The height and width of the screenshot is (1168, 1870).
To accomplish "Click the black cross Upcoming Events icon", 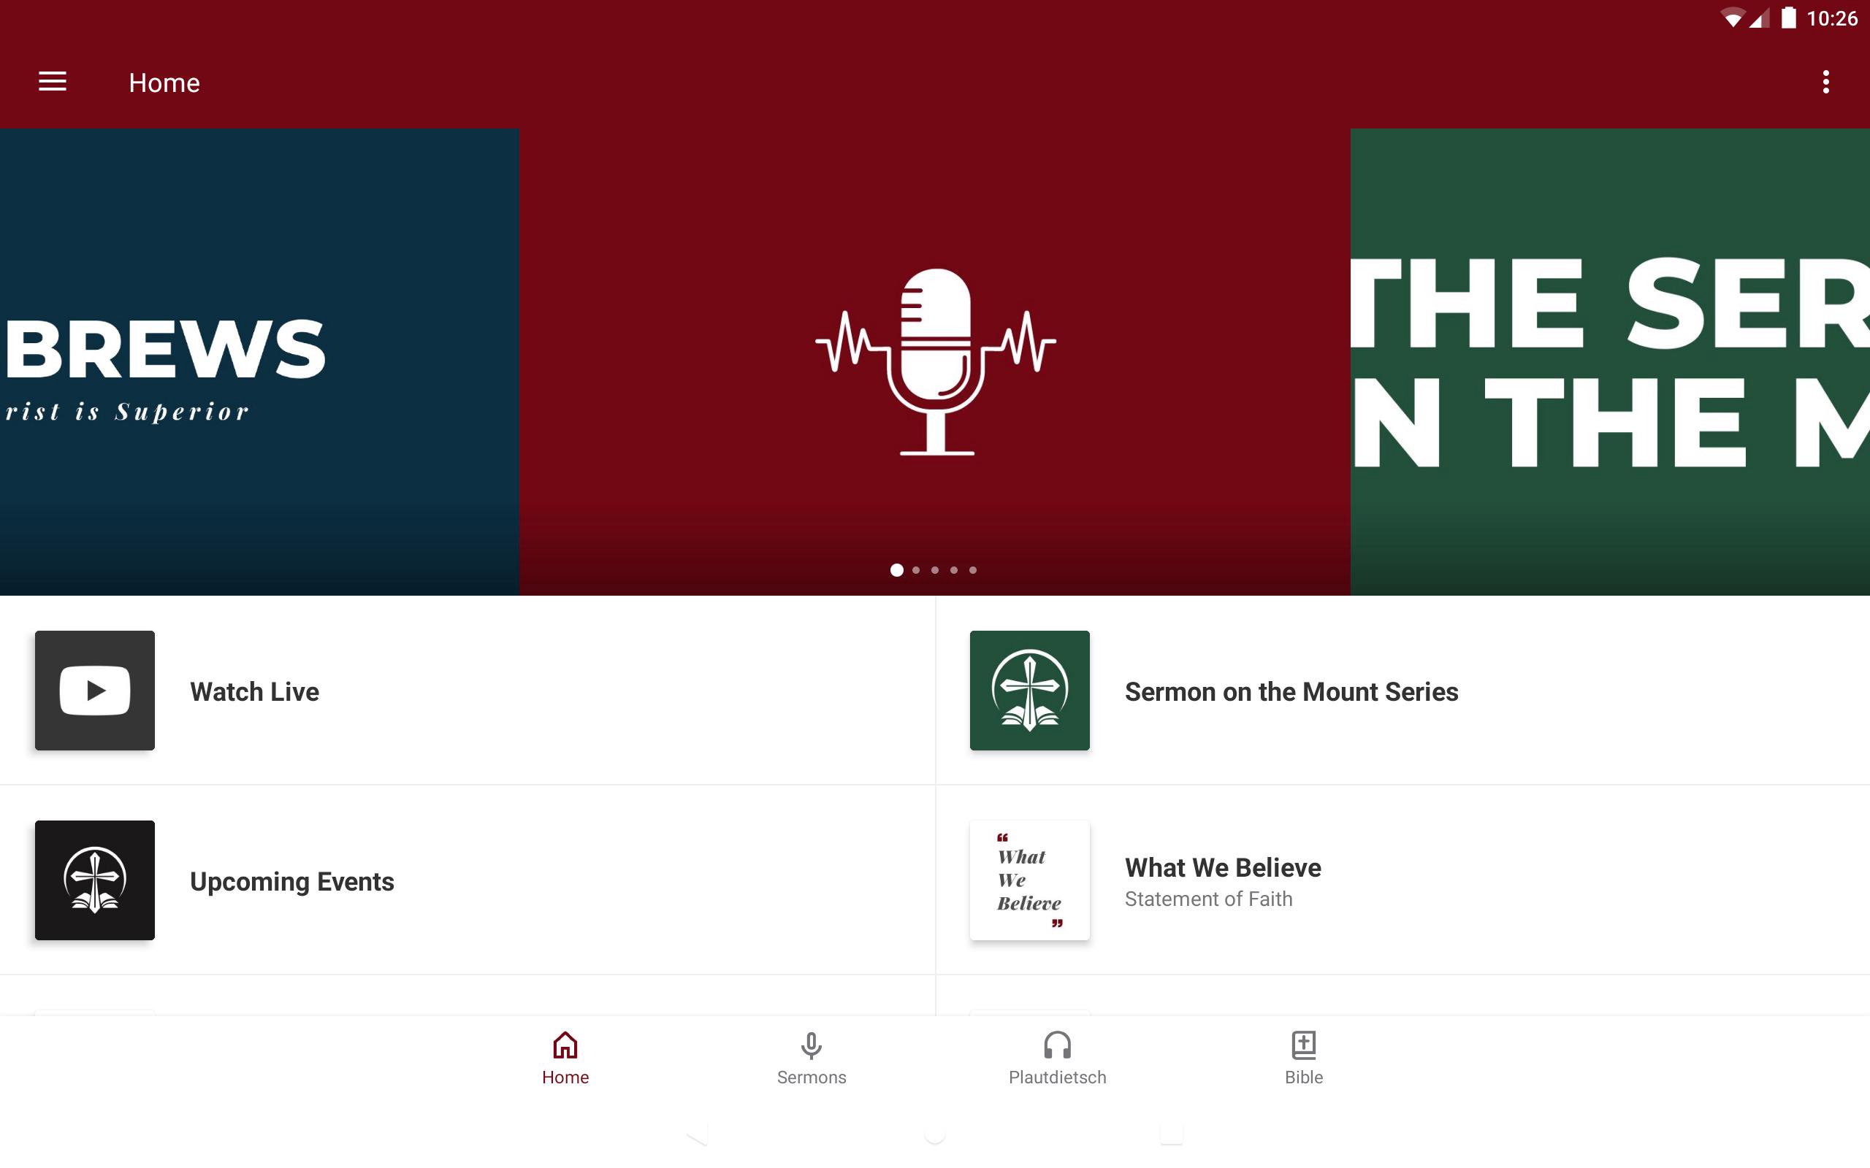I will point(95,880).
